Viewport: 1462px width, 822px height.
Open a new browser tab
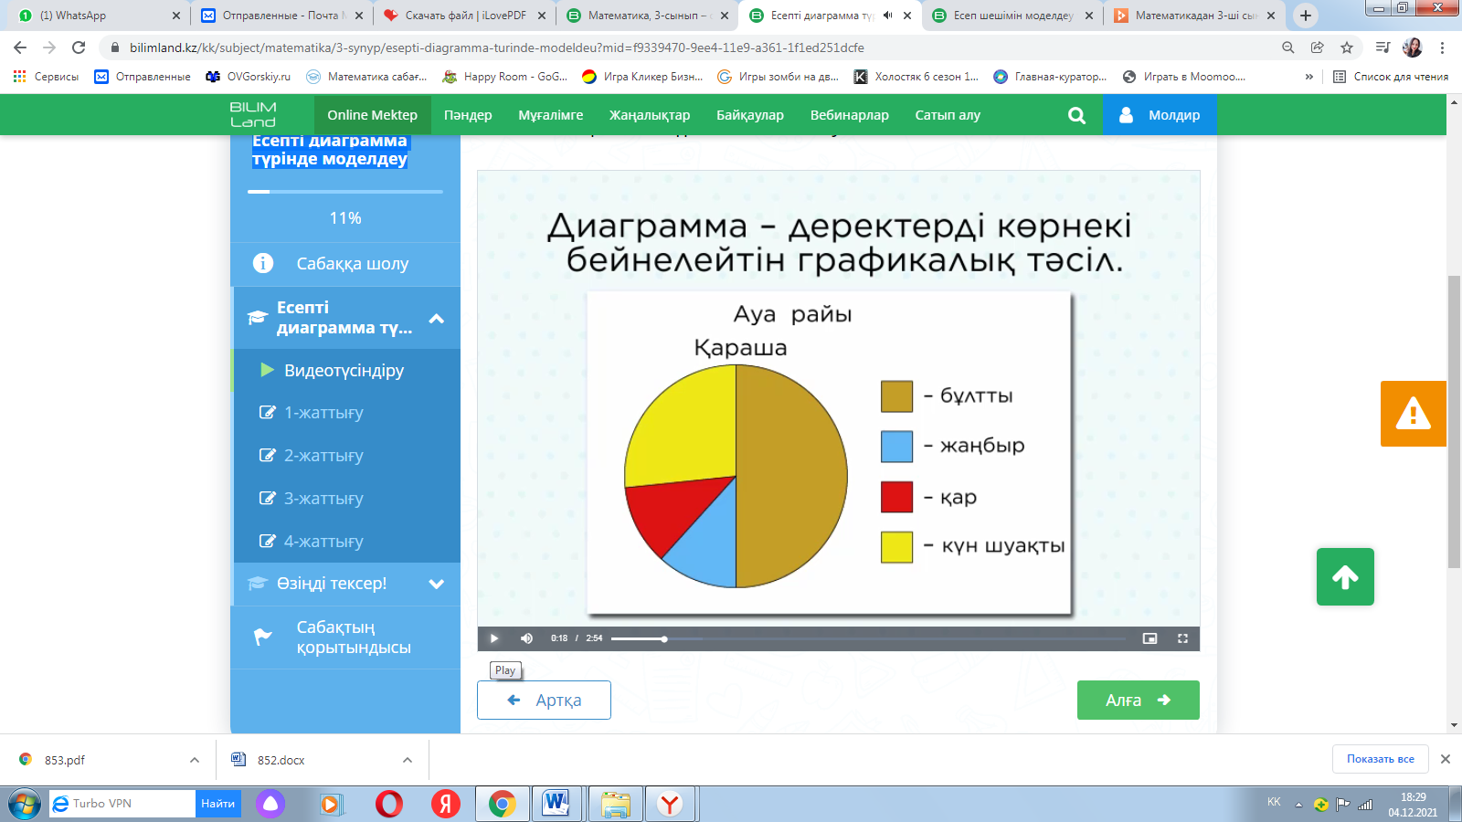click(x=1306, y=16)
